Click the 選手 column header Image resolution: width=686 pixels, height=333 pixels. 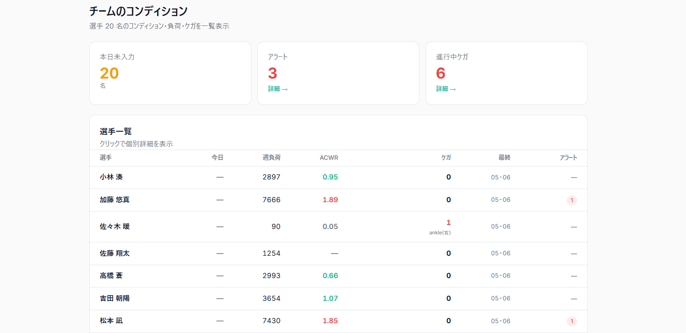click(x=106, y=158)
